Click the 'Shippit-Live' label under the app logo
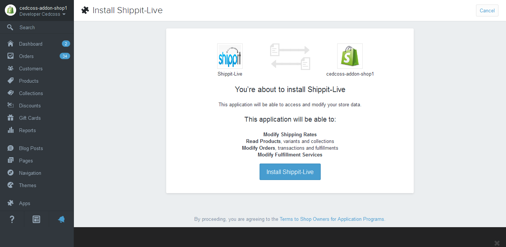 click(x=230, y=74)
